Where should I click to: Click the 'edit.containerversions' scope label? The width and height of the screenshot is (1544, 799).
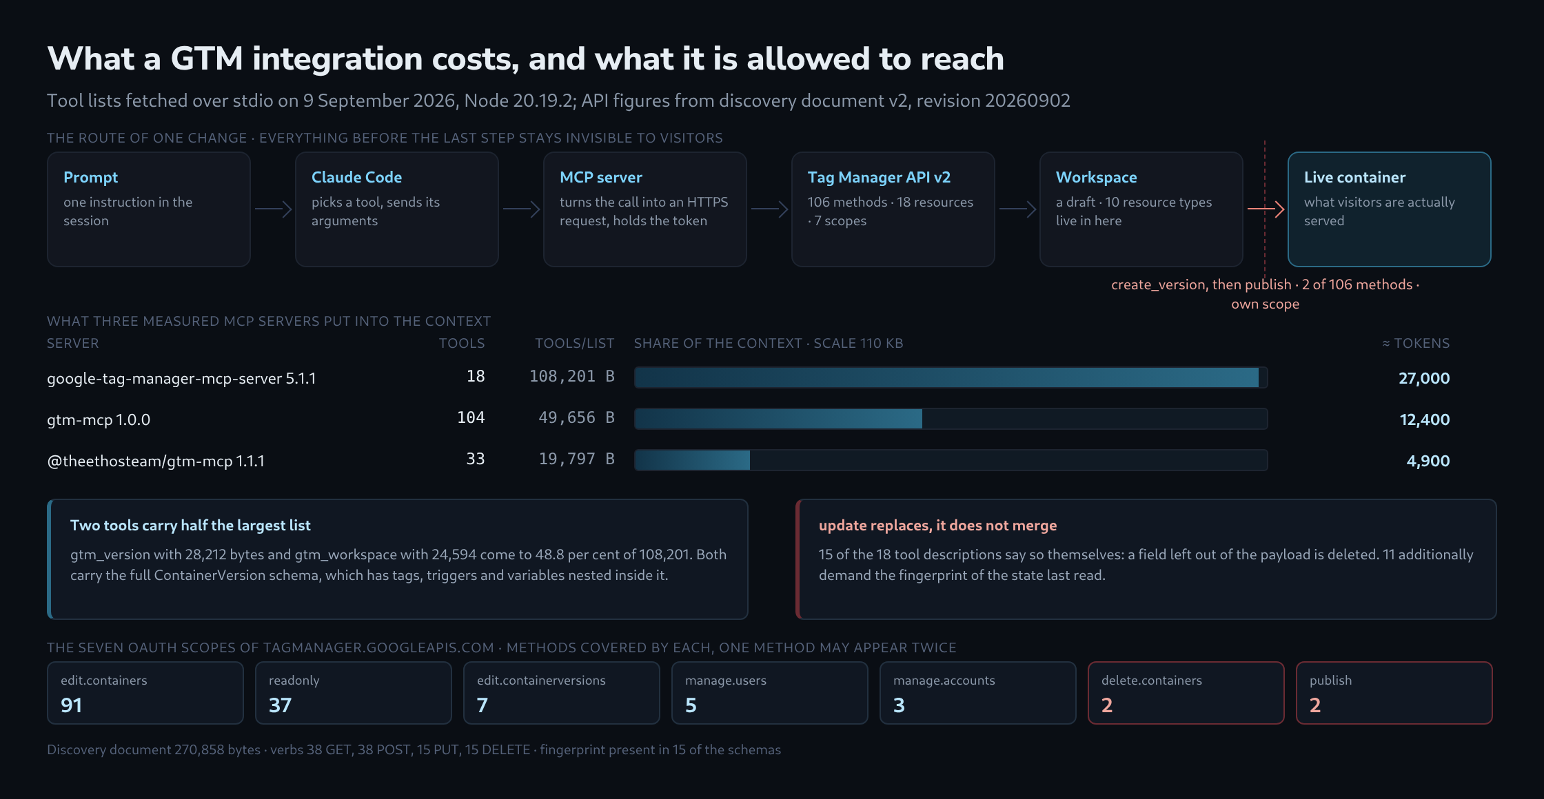(x=541, y=681)
